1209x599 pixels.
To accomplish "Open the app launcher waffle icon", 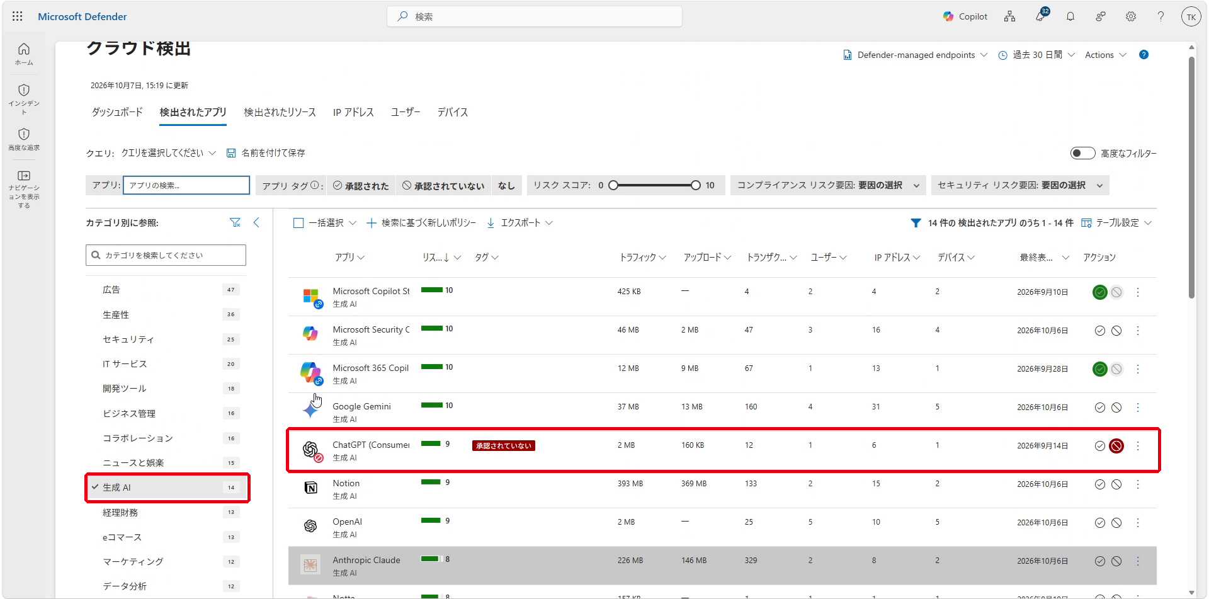I will (x=18, y=16).
